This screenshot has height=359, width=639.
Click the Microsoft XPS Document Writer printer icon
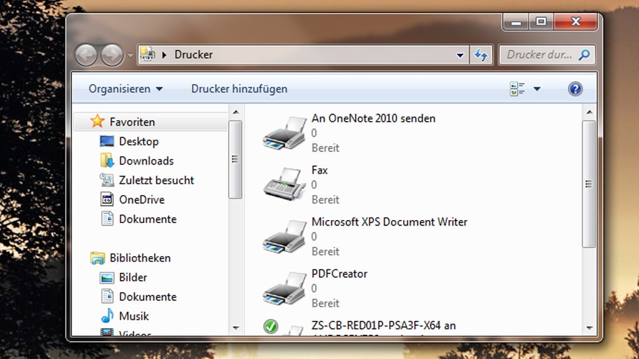[285, 236]
